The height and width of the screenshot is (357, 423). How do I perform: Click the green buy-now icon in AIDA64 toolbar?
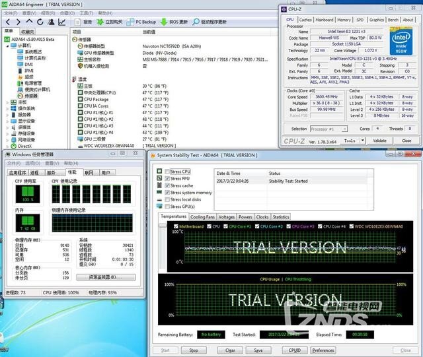[100, 22]
